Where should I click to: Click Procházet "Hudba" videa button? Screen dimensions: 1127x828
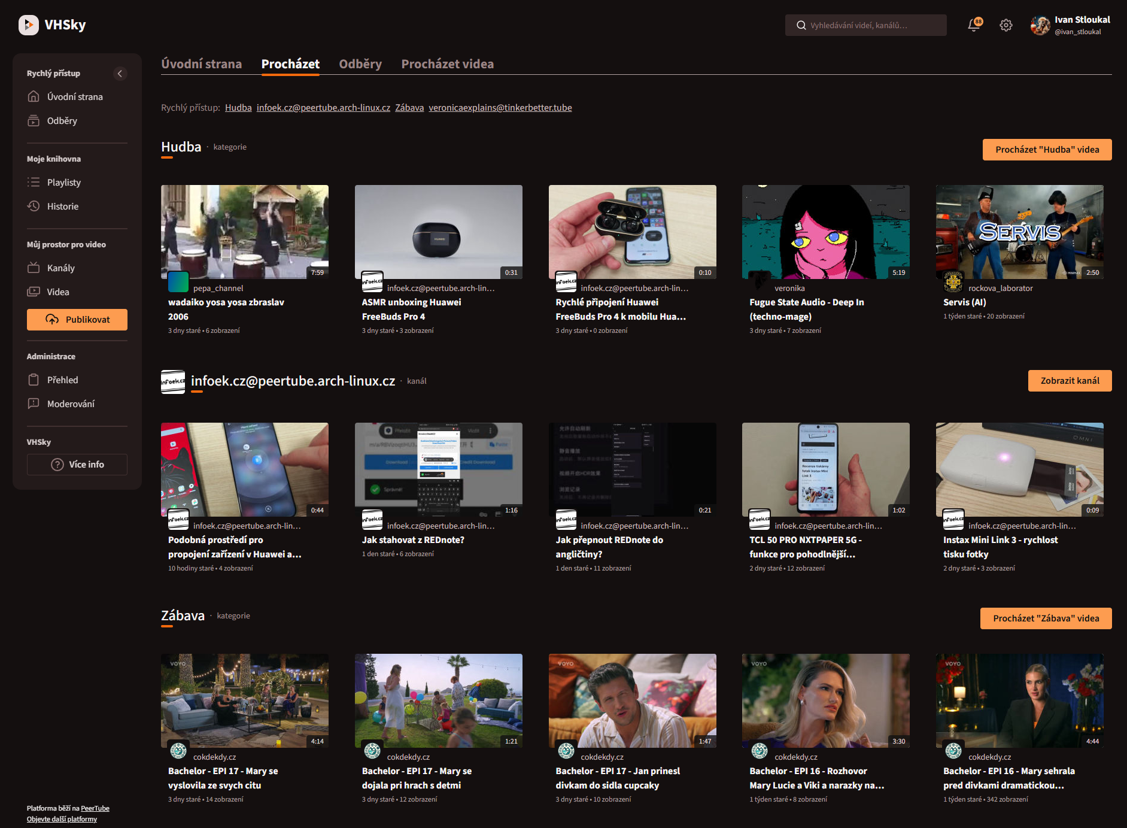1047,150
